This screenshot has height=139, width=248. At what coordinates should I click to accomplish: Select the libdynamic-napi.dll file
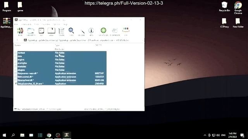coord(60,73)
